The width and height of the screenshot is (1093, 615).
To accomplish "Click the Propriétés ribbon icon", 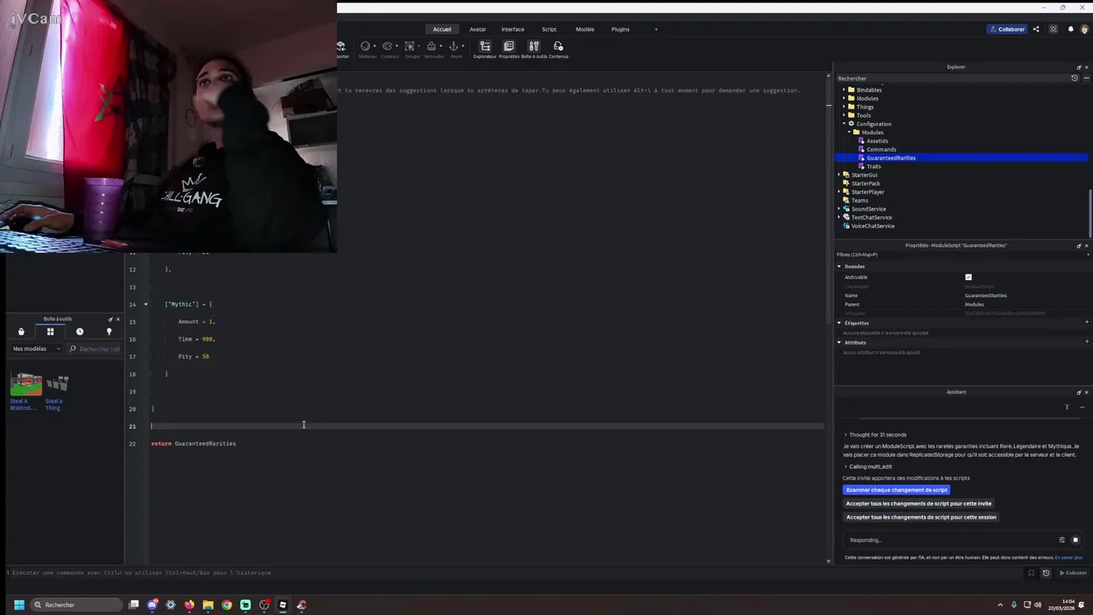I will click(509, 50).
